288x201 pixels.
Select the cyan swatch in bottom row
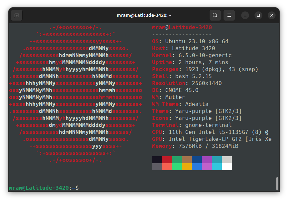coord(217,166)
